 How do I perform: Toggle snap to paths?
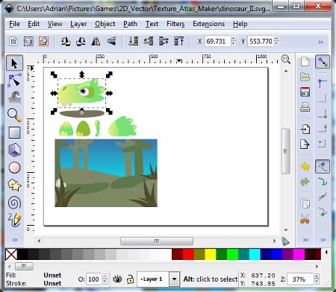pos(323,182)
